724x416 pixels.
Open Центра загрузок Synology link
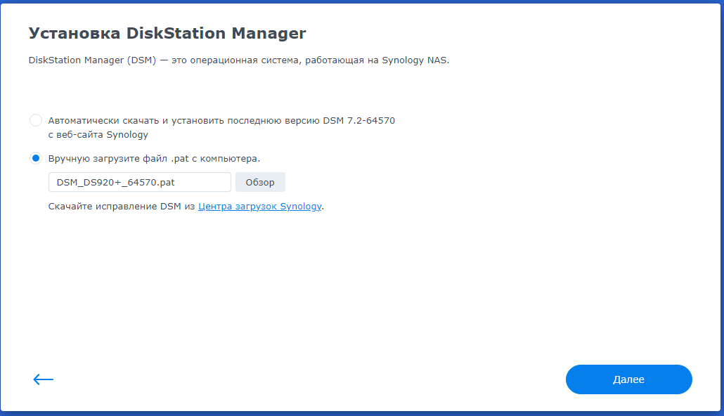coord(259,207)
